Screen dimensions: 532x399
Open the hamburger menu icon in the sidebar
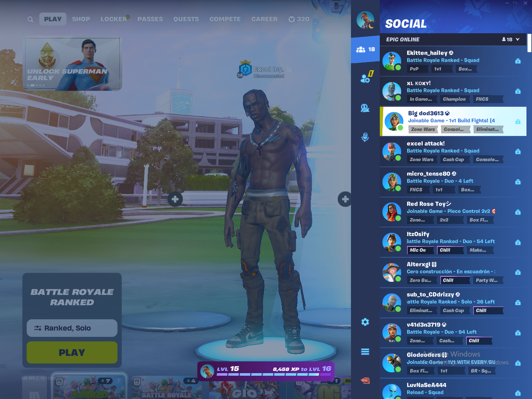pos(365,352)
